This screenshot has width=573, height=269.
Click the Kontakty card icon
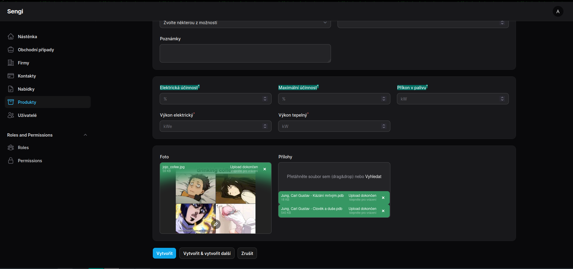(11, 76)
